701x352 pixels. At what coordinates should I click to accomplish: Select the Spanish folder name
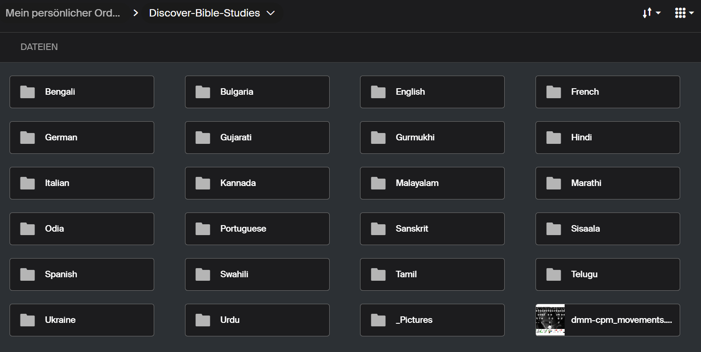tap(61, 274)
